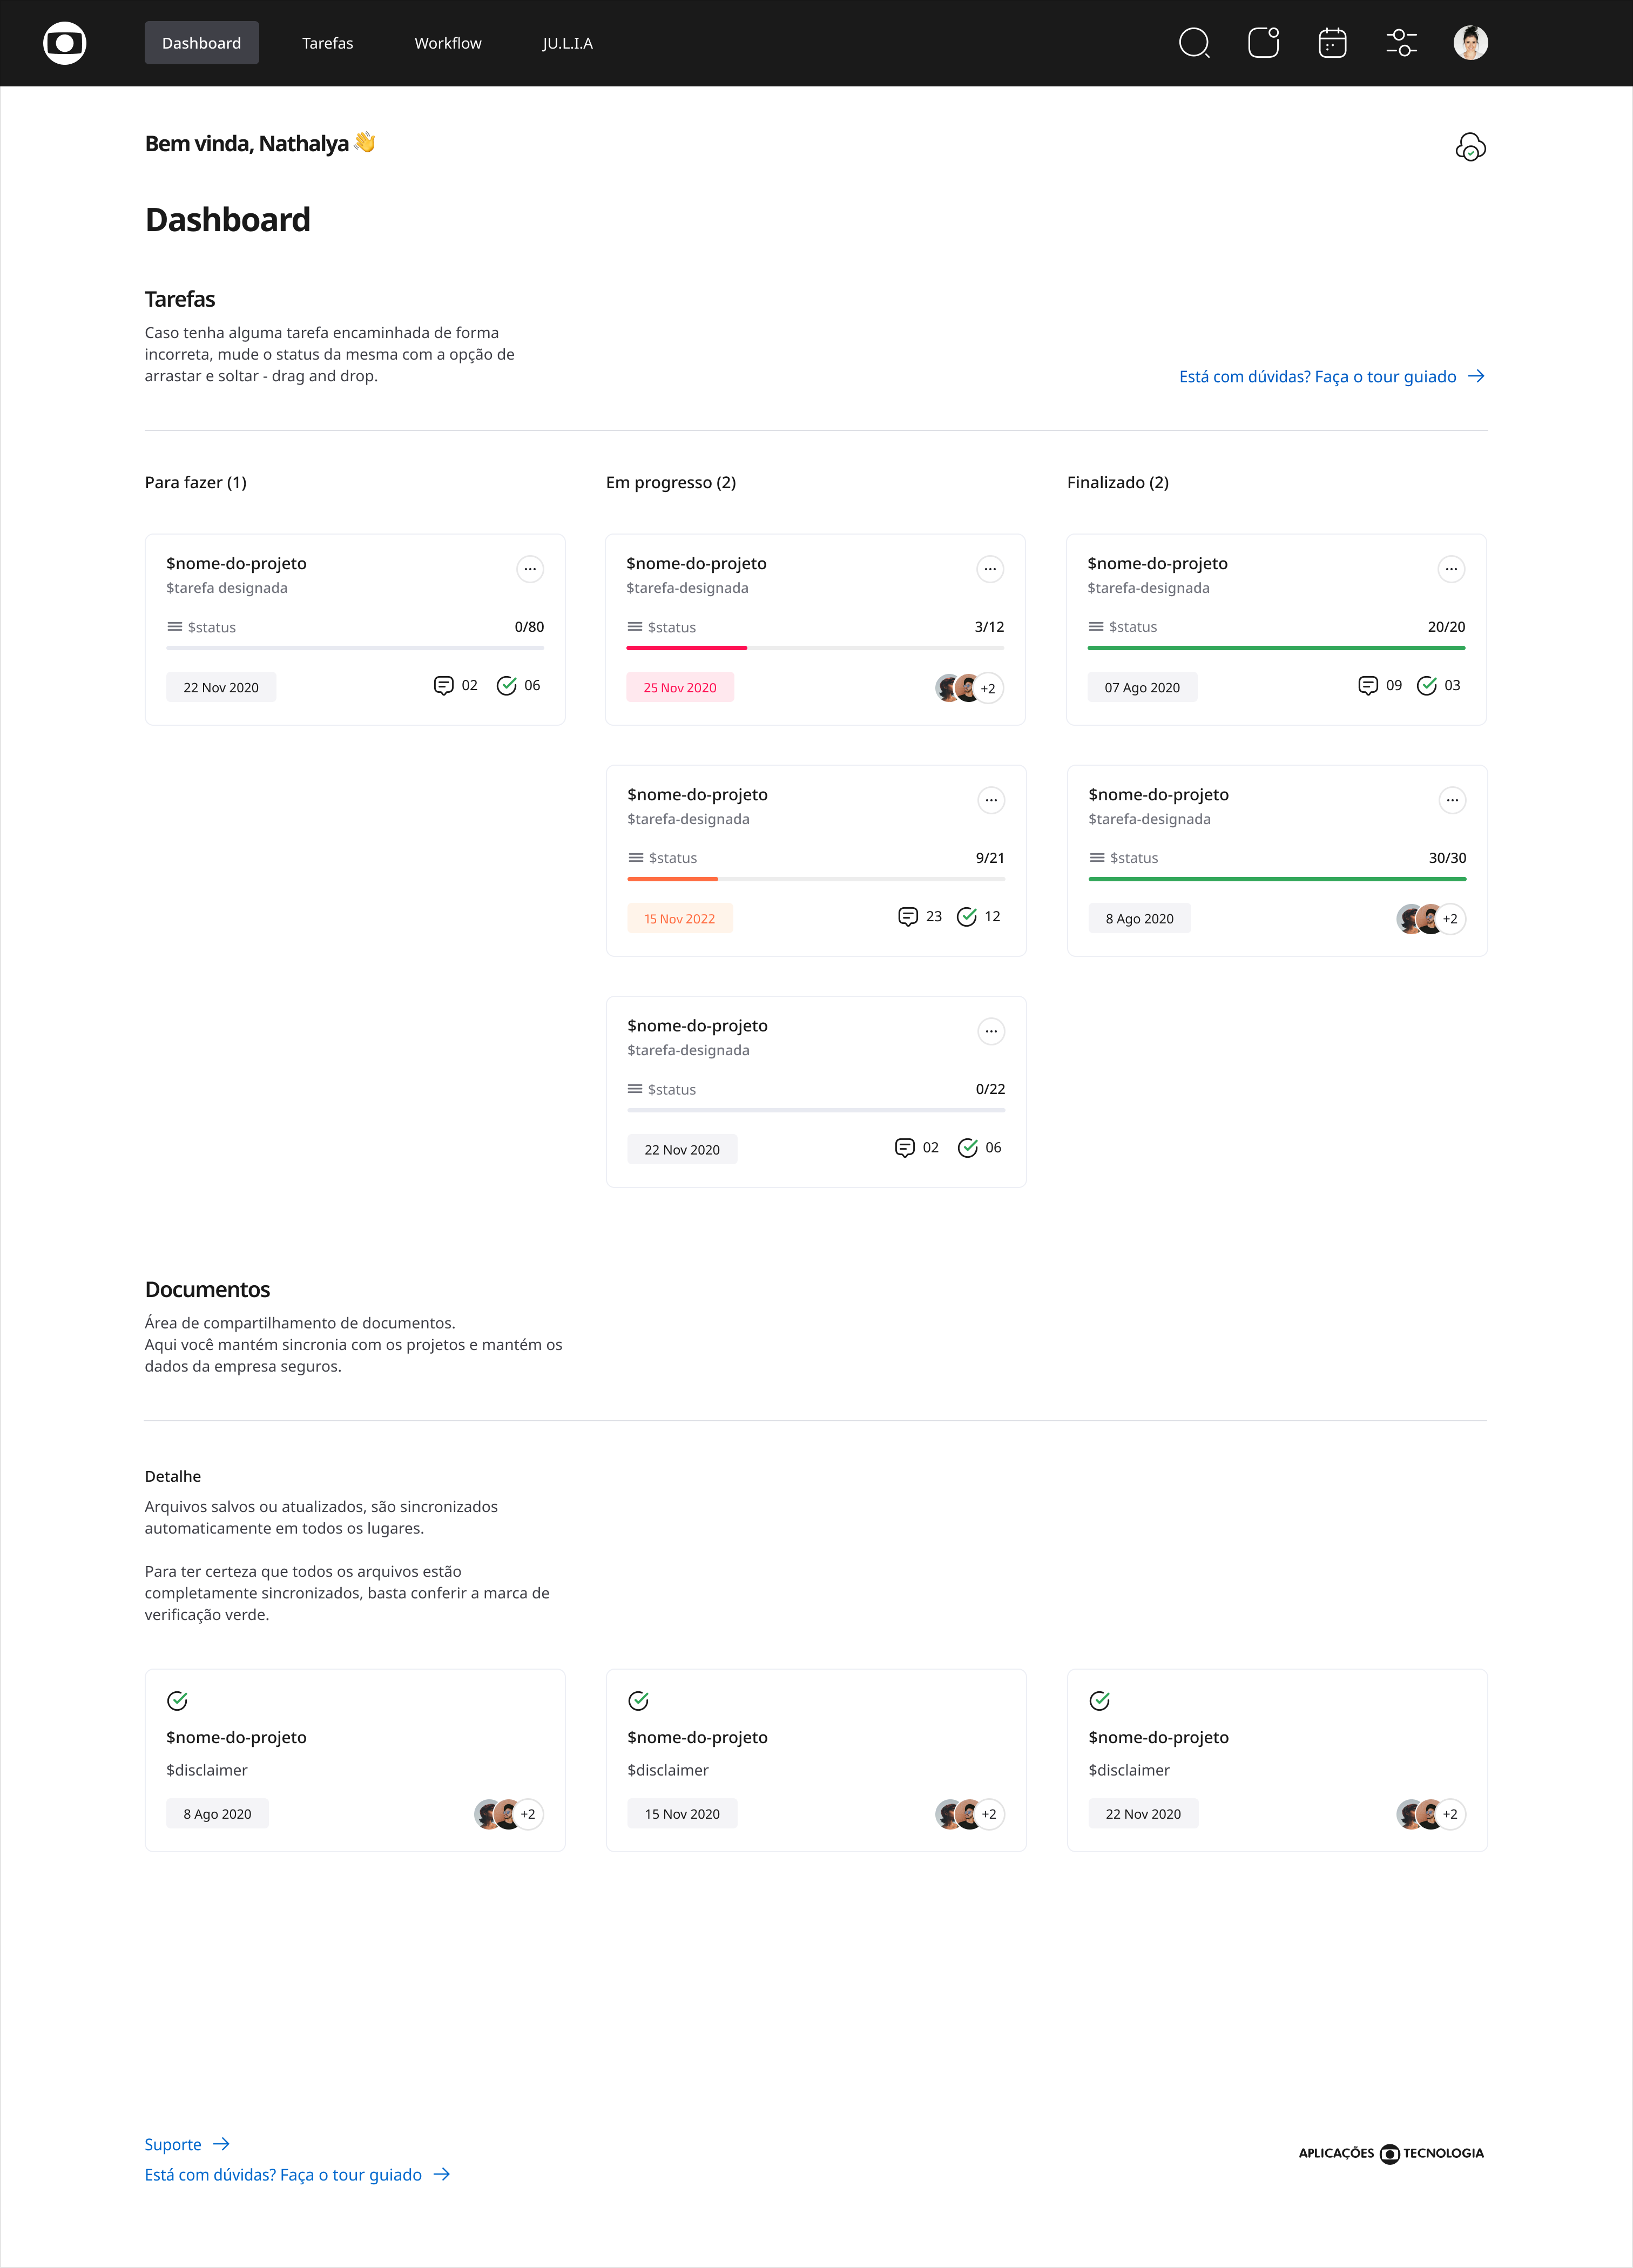Click the Globo logo in navbar
This screenshot has width=1633, height=2268.
(x=65, y=43)
